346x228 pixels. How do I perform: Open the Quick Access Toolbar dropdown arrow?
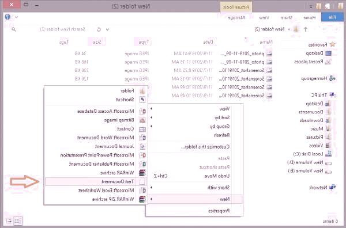click(311, 7)
